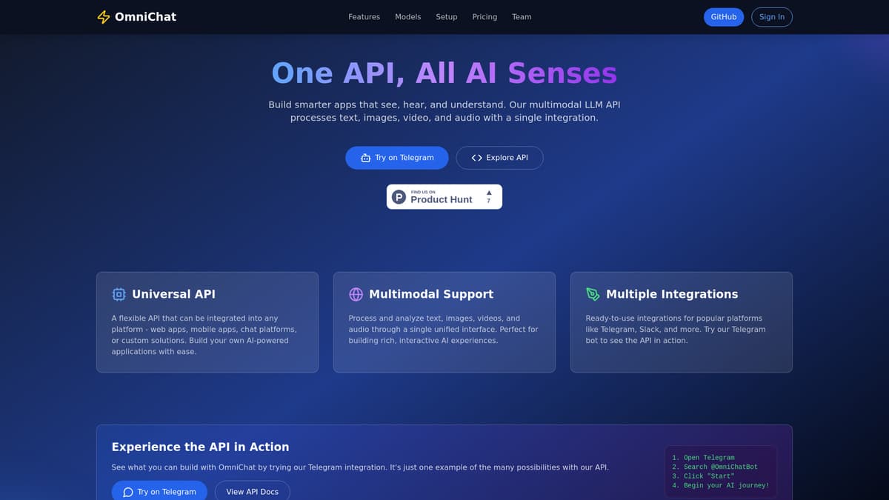Viewport: 889px width, 500px height.
Task: Click the '1. Open Telegram' step text
Action: click(x=703, y=458)
